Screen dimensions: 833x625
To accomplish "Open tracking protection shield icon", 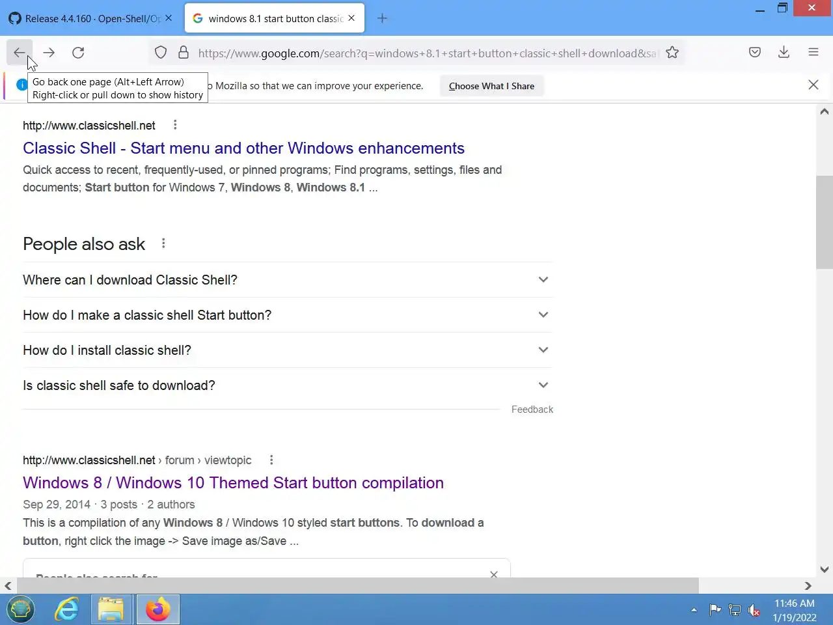I will (x=161, y=53).
